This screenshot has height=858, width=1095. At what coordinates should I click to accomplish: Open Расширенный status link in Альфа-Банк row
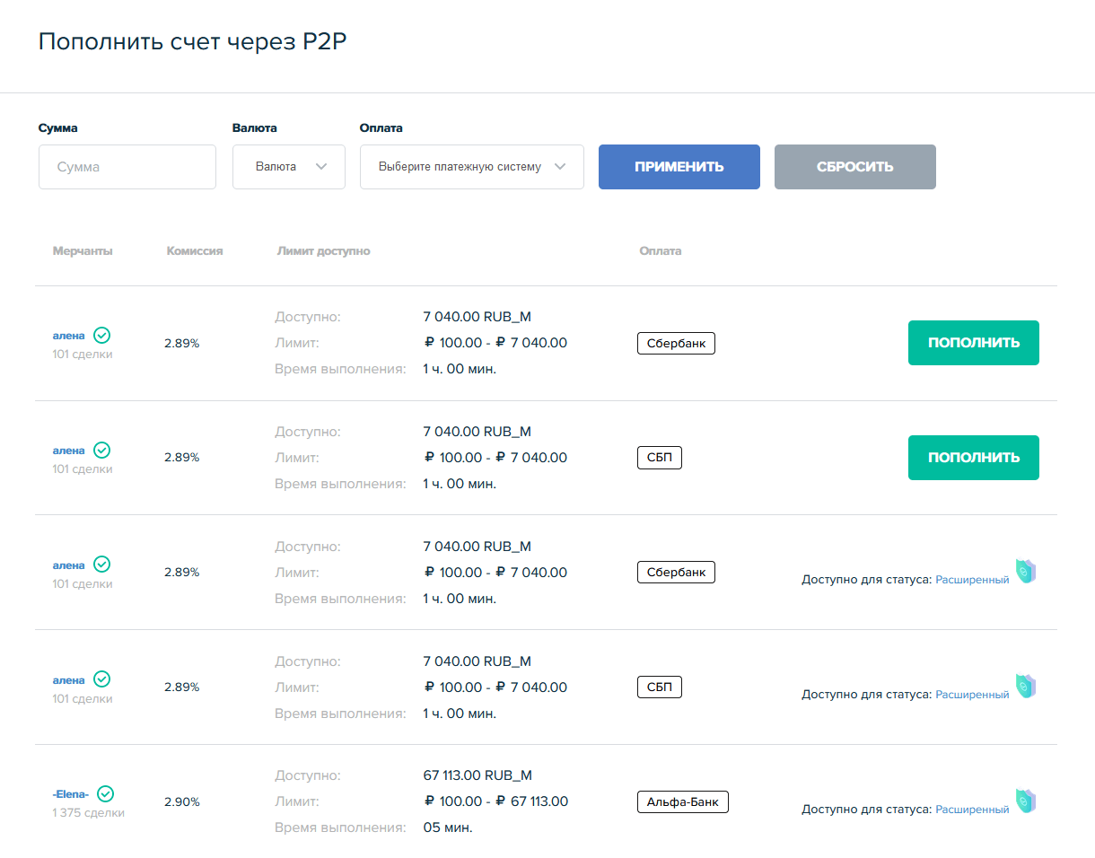pyautogui.click(x=972, y=810)
